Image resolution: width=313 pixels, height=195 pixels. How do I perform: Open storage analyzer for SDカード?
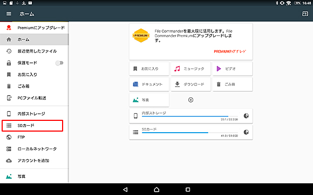coord(246,132)
